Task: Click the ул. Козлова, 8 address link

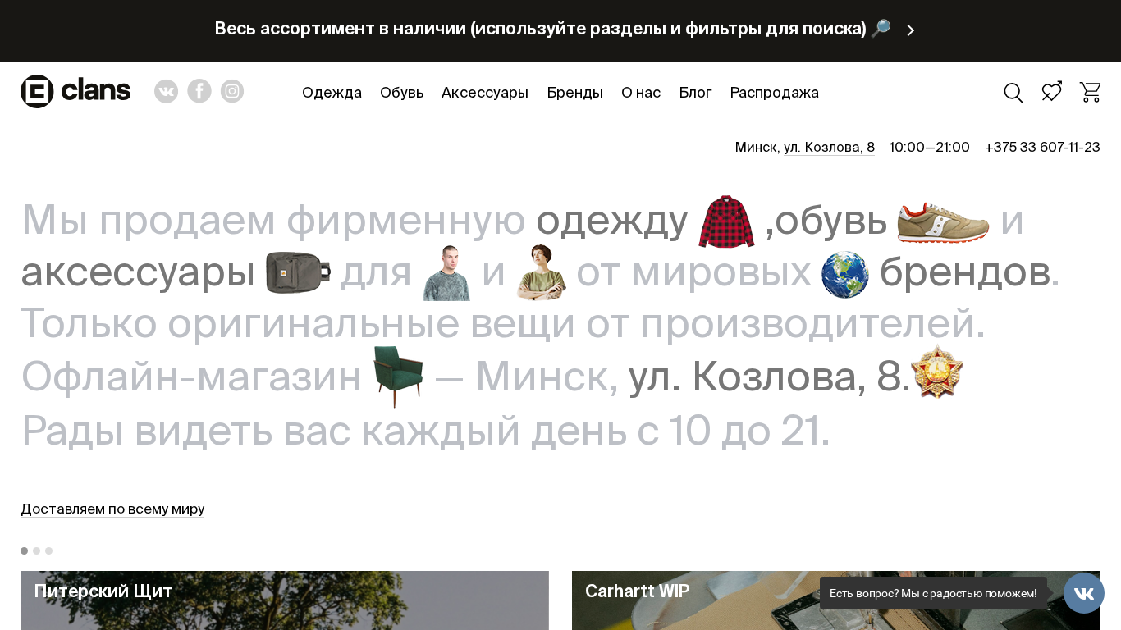Action: [x=829, y=148]
